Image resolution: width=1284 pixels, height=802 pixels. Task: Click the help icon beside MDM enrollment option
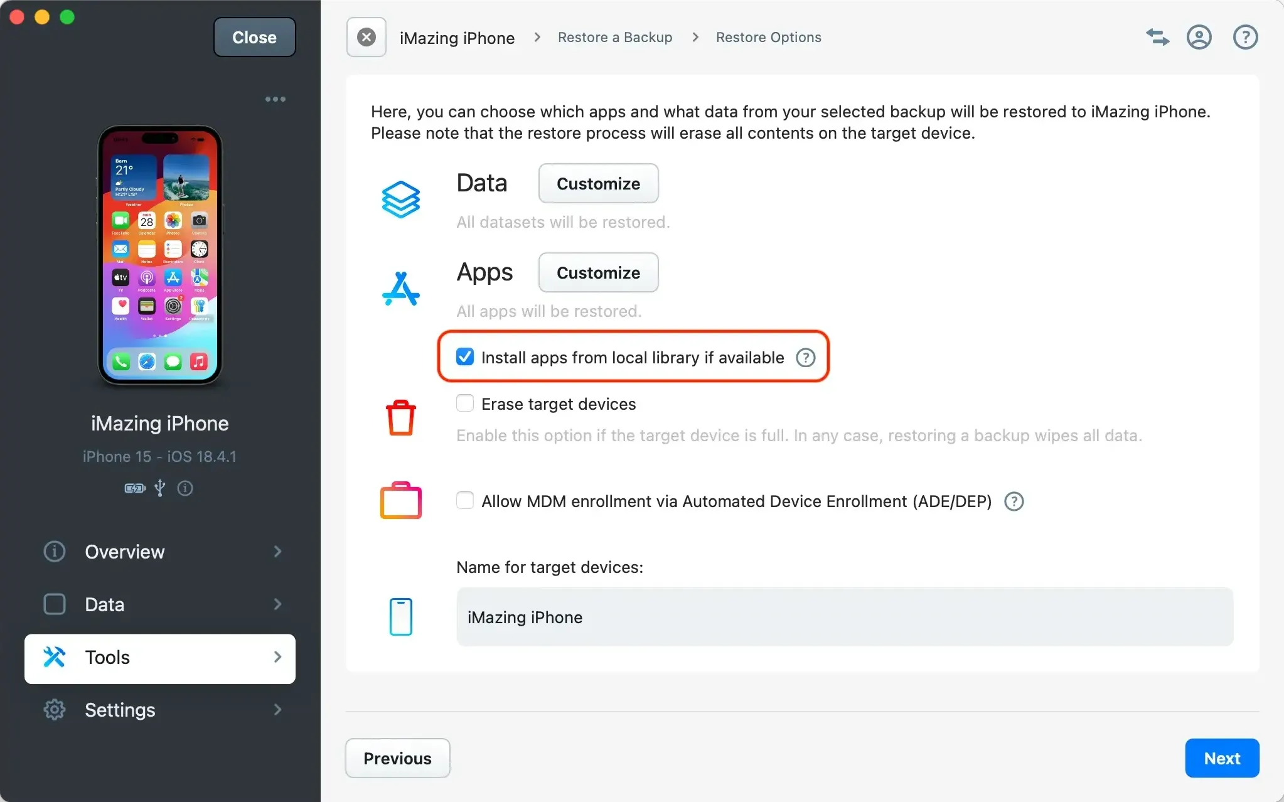click(x=1013, y=501)
